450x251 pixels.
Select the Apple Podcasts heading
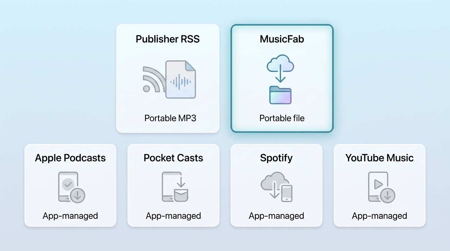click(70, 158)
